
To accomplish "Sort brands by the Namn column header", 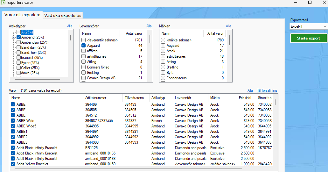I will (x=181, y=33).
